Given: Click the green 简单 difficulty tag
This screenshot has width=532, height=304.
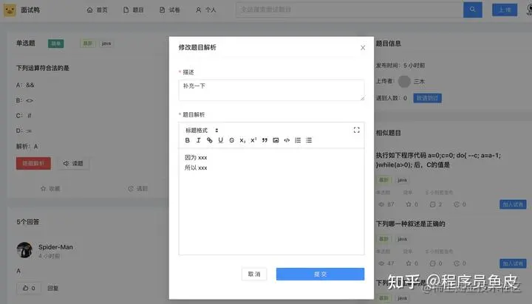Looking at the screenshot, I should [56, 44].
